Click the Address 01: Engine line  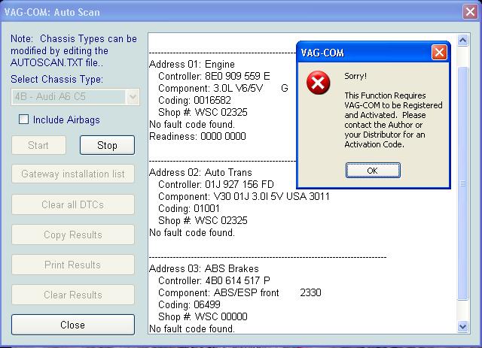coord(192,65)
